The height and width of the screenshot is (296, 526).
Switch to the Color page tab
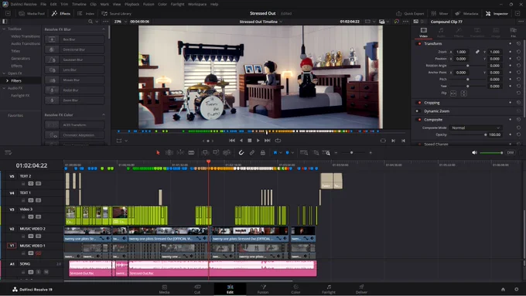click(295, 289)
